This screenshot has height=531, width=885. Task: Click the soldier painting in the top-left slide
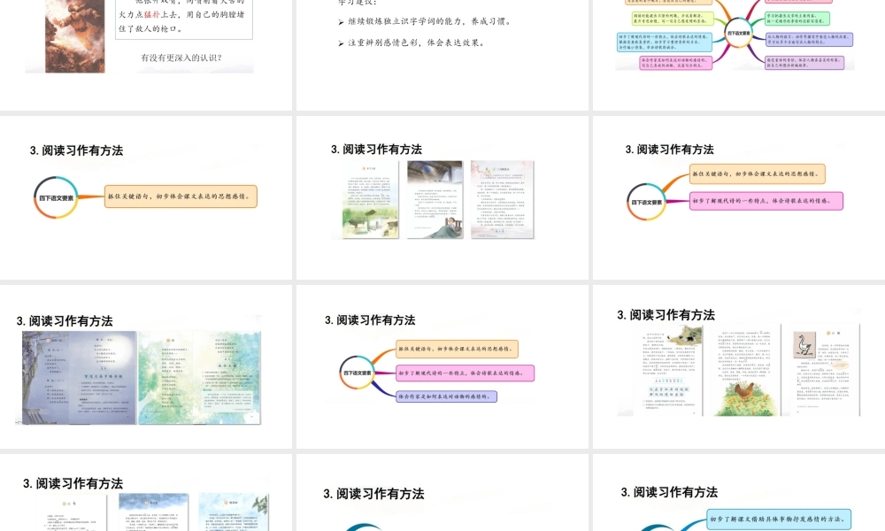tap(75, 36)
